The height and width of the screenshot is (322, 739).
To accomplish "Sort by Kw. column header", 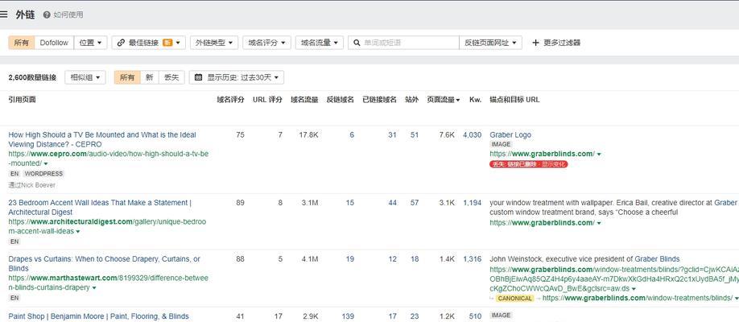I will coord(475,100).
